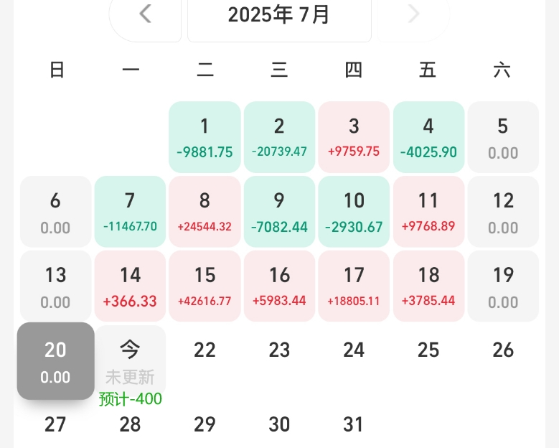
Task: Select Sunday July 13 cell
Action: pyautogui.click(x=56, y=286)
